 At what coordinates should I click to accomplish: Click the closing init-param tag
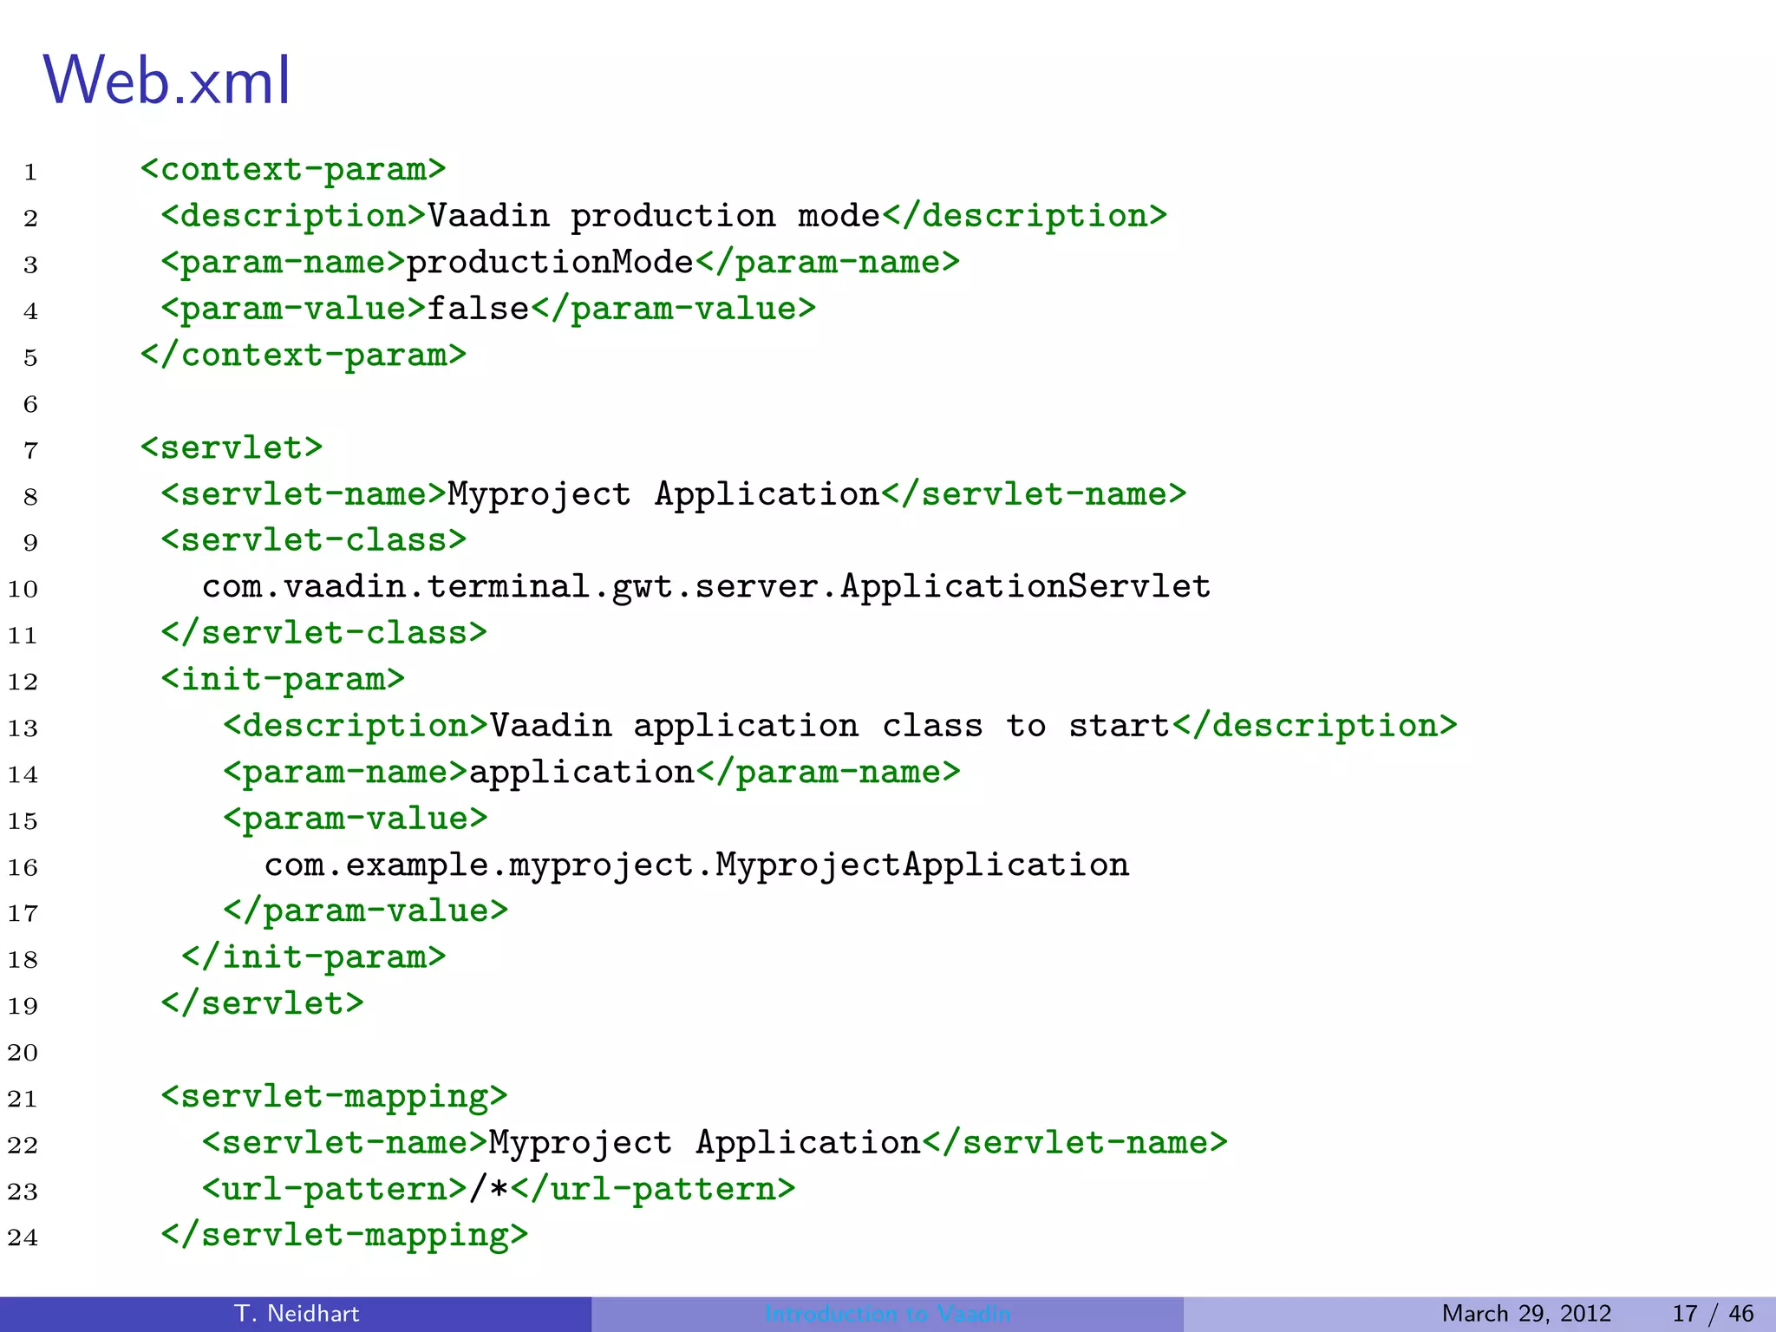(x=314, y=957)
